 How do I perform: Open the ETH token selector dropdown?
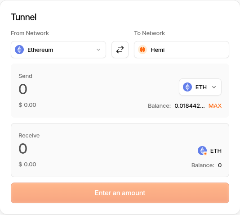coord(200,87)
